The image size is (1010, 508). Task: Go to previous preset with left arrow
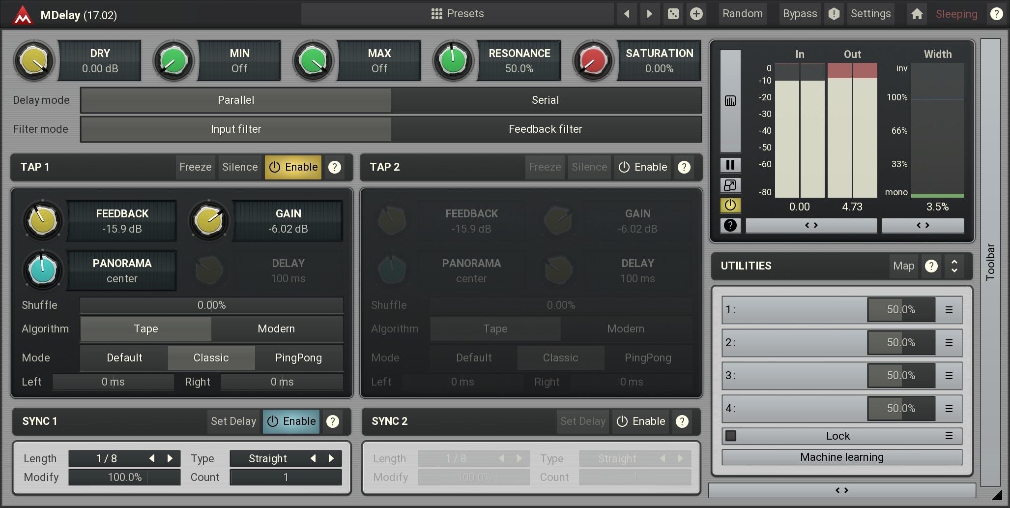(627, 14)
